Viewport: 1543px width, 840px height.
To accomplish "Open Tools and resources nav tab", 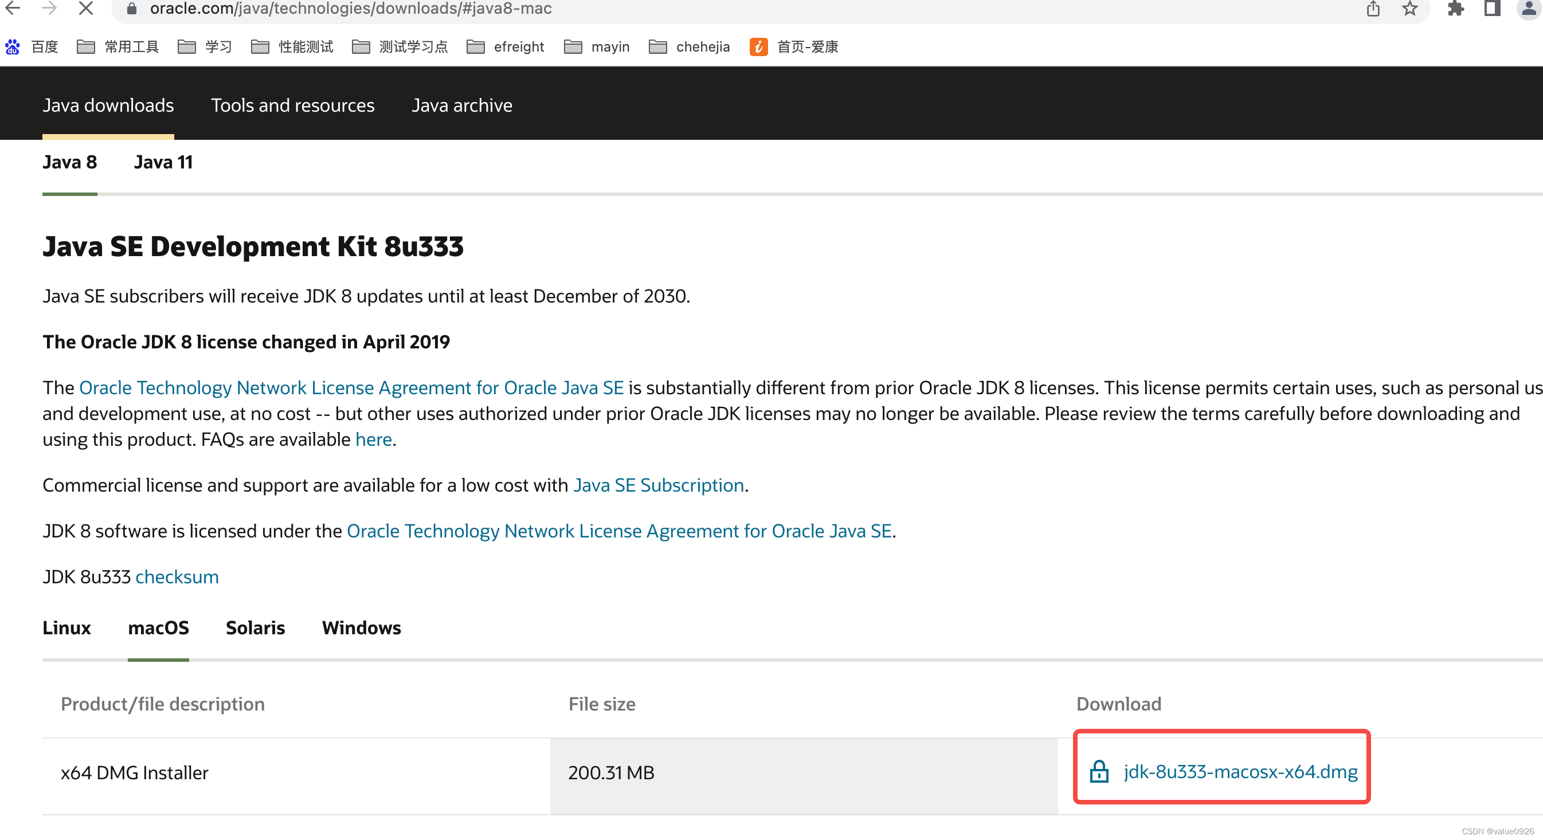I will point(293,105).
